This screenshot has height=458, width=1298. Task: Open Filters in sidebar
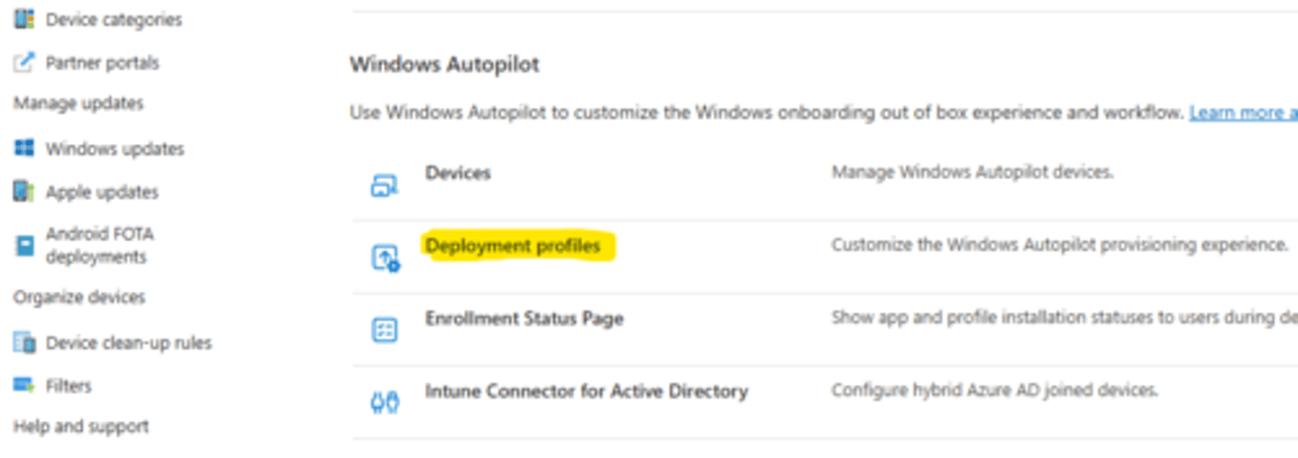point(69,385)
